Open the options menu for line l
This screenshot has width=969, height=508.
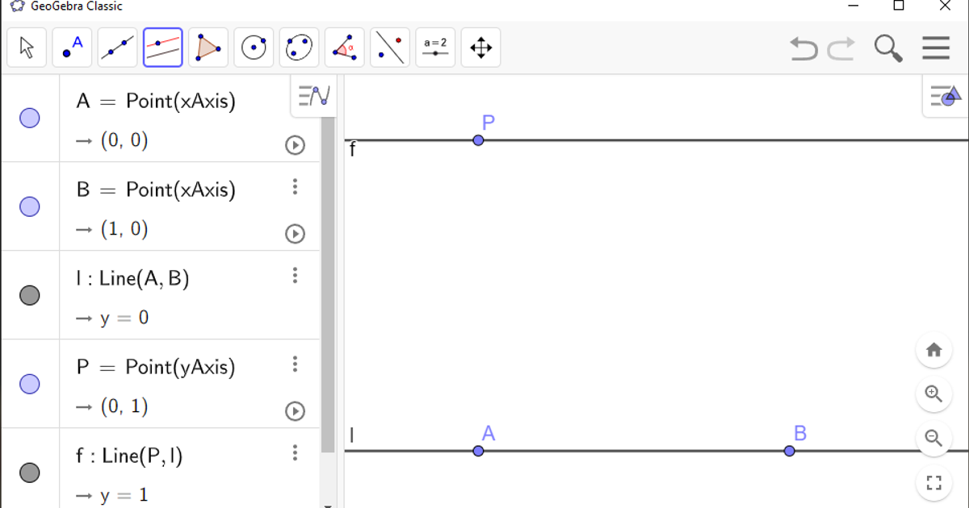click(295, 275)
